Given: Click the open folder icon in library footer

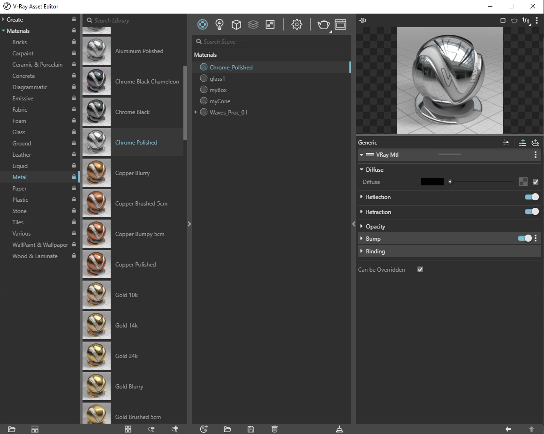Looking at the screenshot, I should tap(11, 429).
